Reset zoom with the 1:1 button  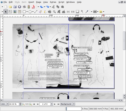pyautogui.click(x=27, y=104)
